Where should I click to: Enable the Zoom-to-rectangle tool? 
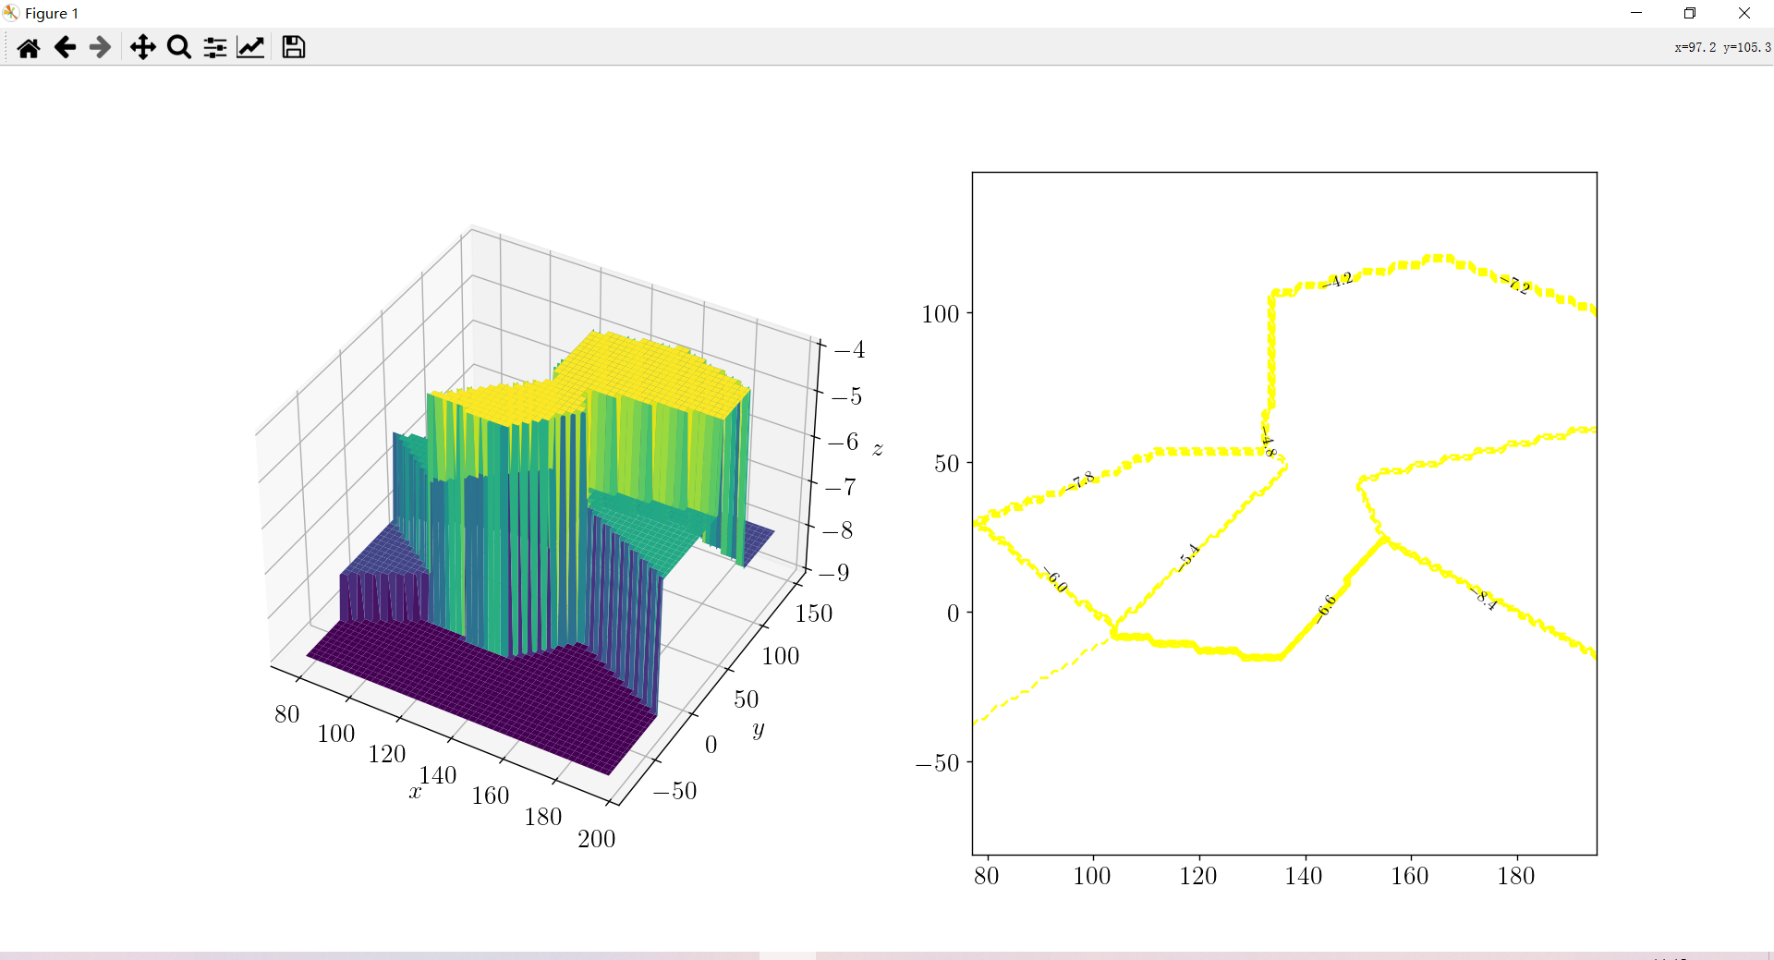(178, 47)
